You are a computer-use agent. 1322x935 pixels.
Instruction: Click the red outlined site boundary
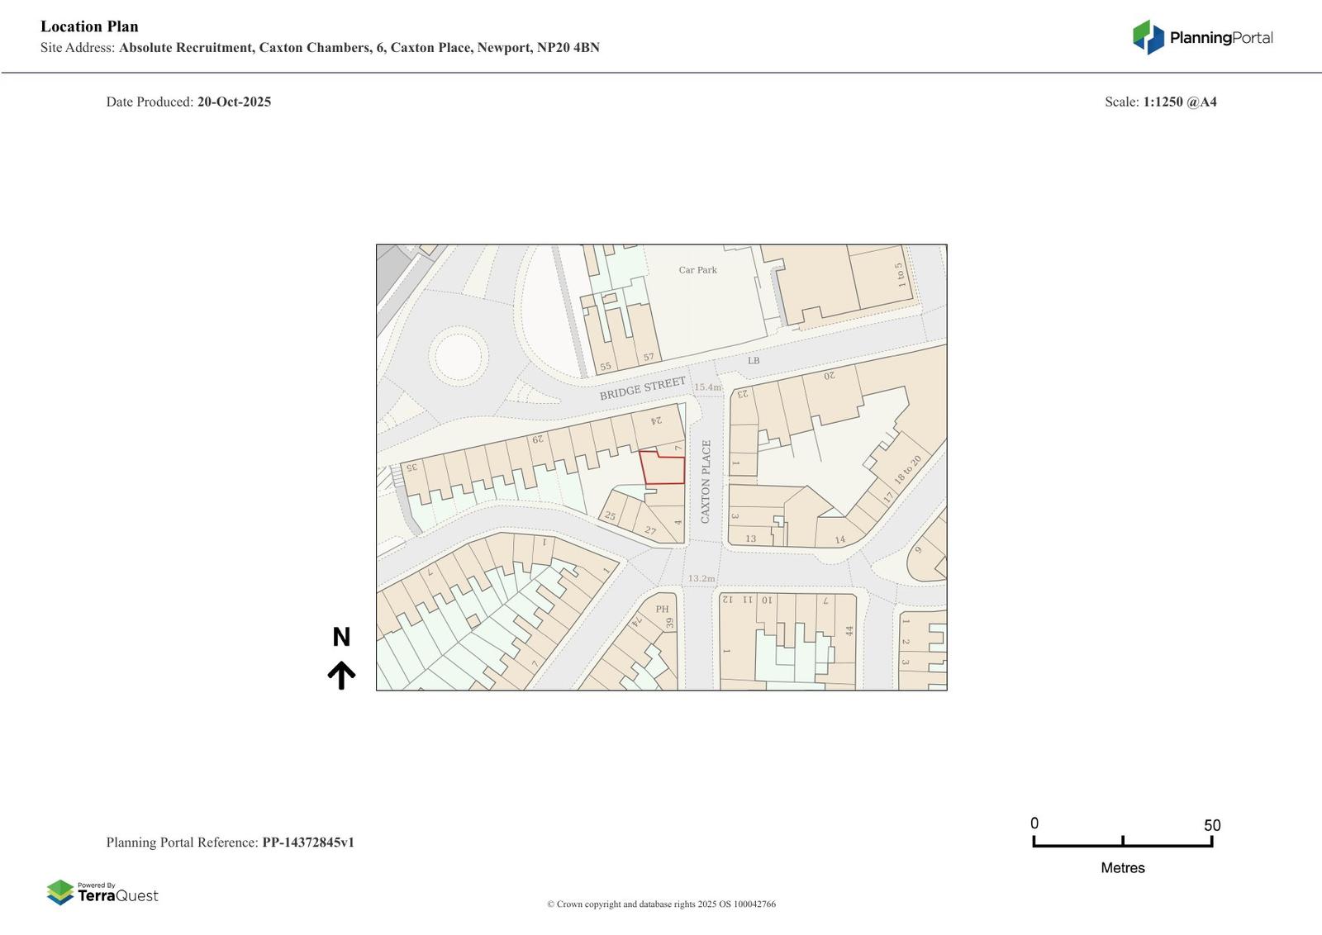[x=663, y=469]
